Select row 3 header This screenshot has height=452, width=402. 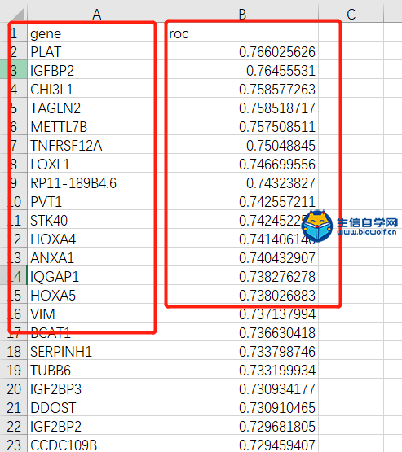(x=14, y=69)
